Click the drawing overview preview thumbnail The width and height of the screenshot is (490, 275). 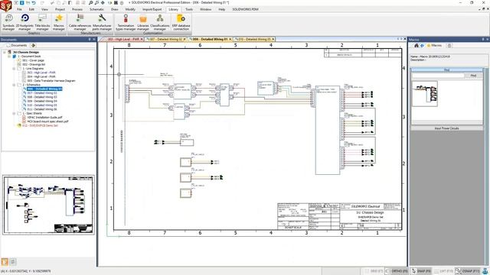point(48,205)
